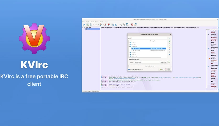The image size is (219, 126).
Task: Open the Help menu
Action: [x=107, y=22]
